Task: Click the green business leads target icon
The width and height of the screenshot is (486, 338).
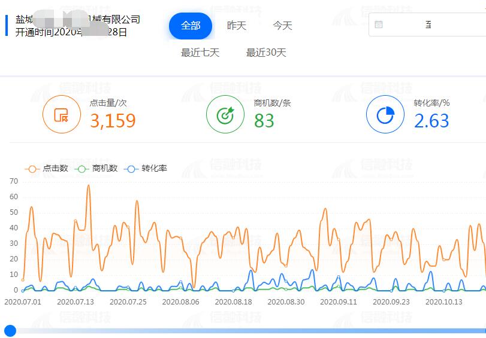Action: 225,114
